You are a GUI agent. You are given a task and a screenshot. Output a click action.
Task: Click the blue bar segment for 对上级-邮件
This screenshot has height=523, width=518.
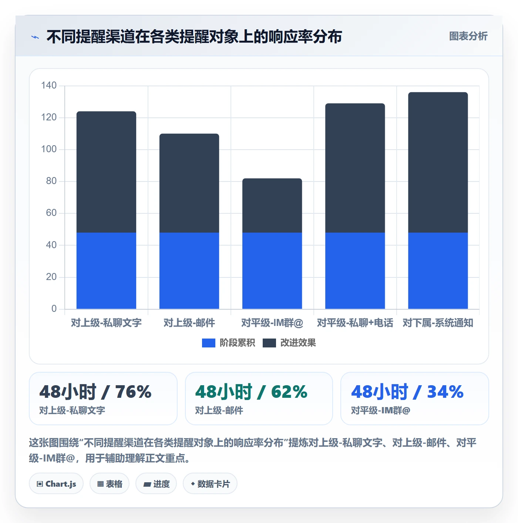(x=189, y=271)
